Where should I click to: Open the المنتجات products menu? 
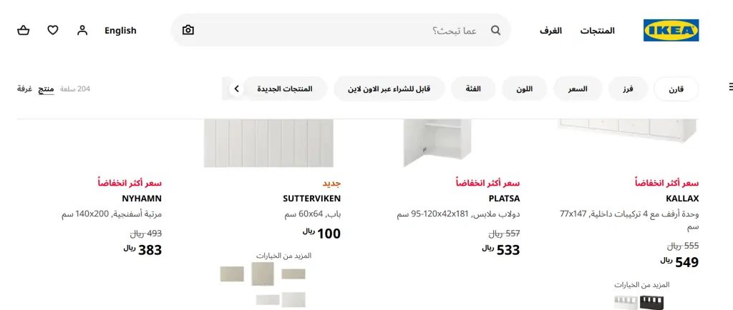[598, 31]
